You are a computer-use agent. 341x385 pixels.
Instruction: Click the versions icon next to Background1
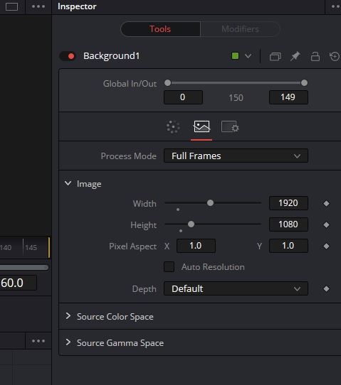[x=275, y=57]
